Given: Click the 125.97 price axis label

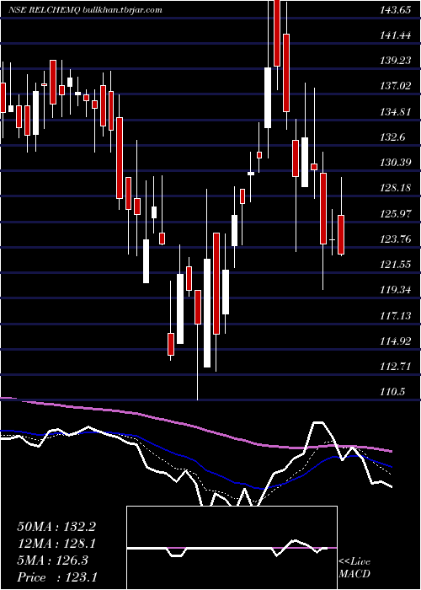Looking at the screenshot, I should [395, 213].
